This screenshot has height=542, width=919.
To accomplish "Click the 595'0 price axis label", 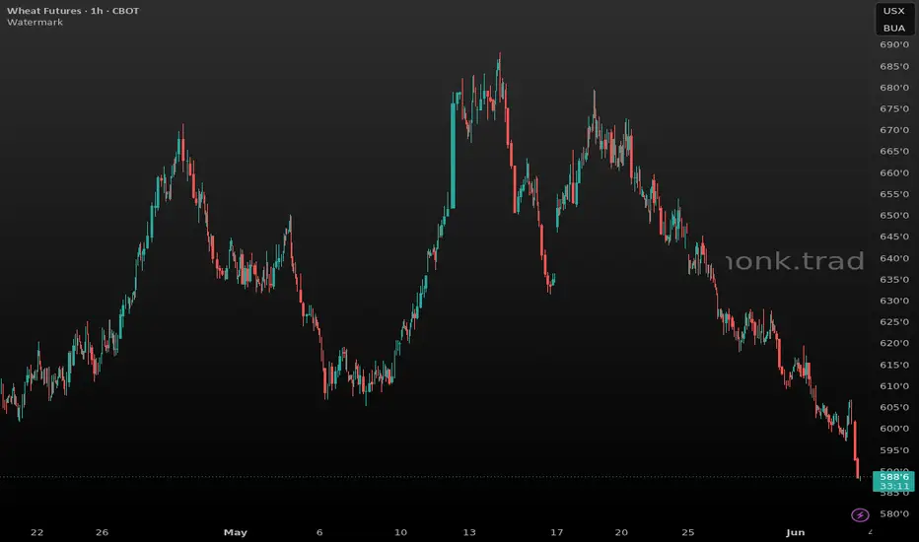I will coord(893,450).
